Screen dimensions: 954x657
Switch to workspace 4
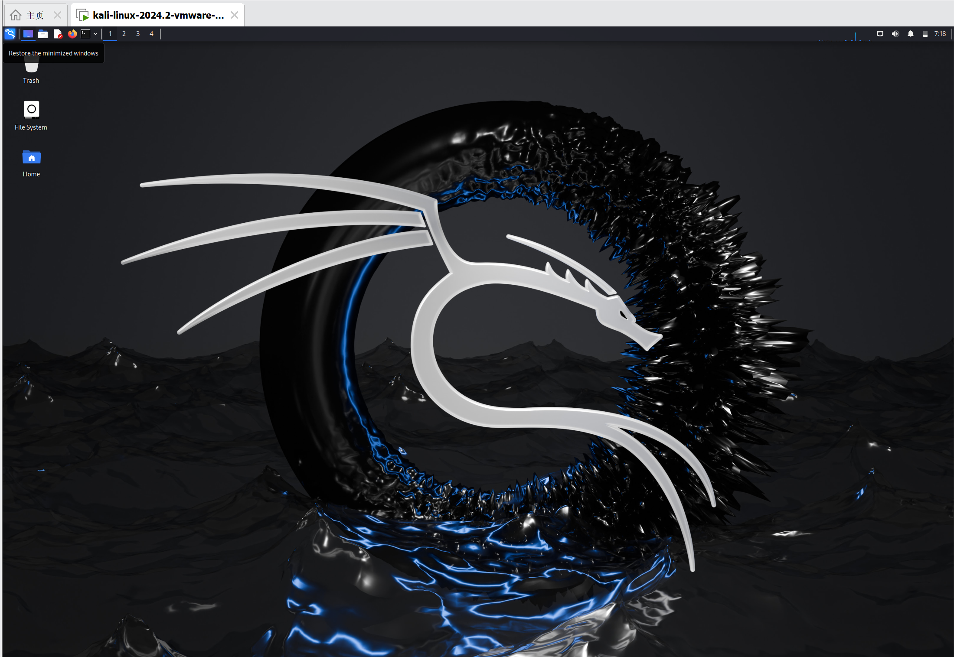[151, 34]
